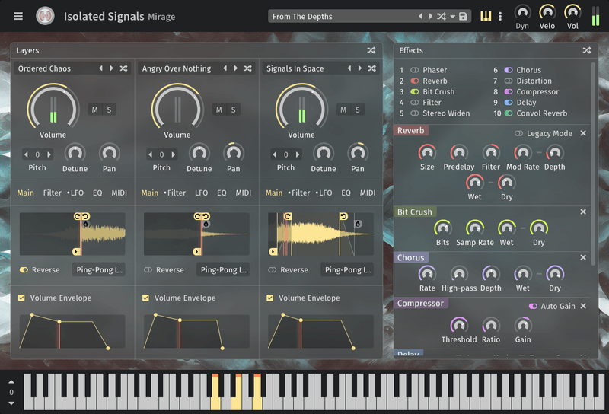609x414 pixels.
Task: Solo the Signals In Space layer
Action: pos(358,110)
